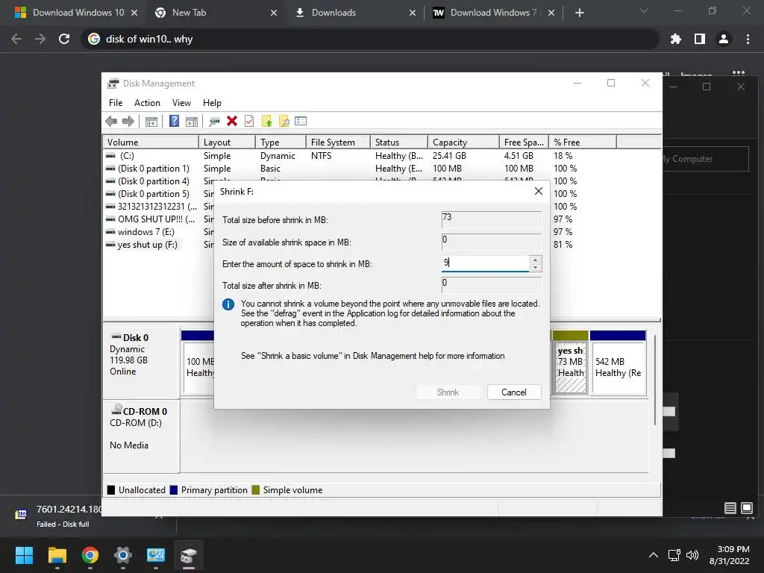
Task: Open Chrome profile avatar icon
Action: point(724,39)
